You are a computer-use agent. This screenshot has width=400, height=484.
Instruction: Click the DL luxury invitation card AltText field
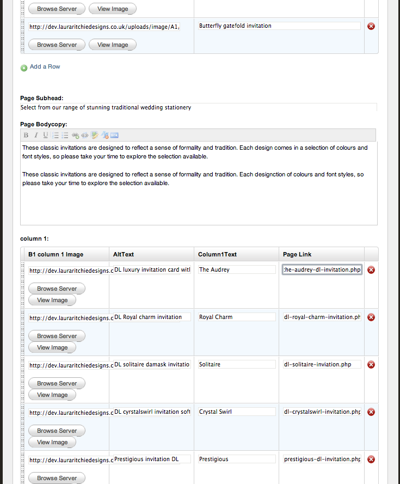pyautogui.click(x=152, y=269)
